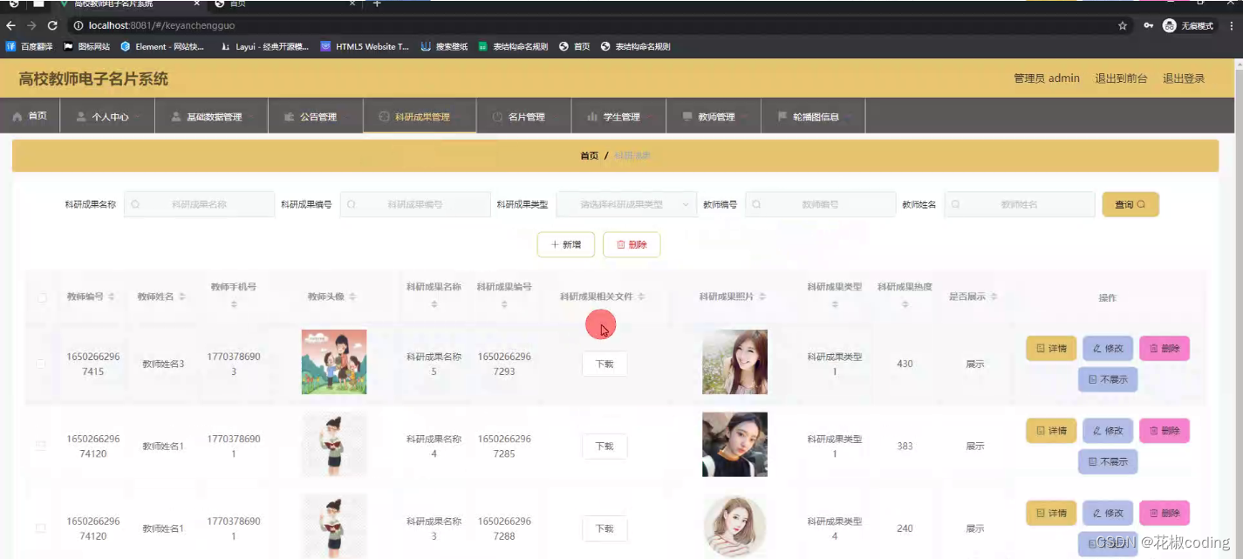This screenshot has width=1243, height=559.
Task: Open the 请选择科研成果类型 dropdown
Action: point(625,203)
